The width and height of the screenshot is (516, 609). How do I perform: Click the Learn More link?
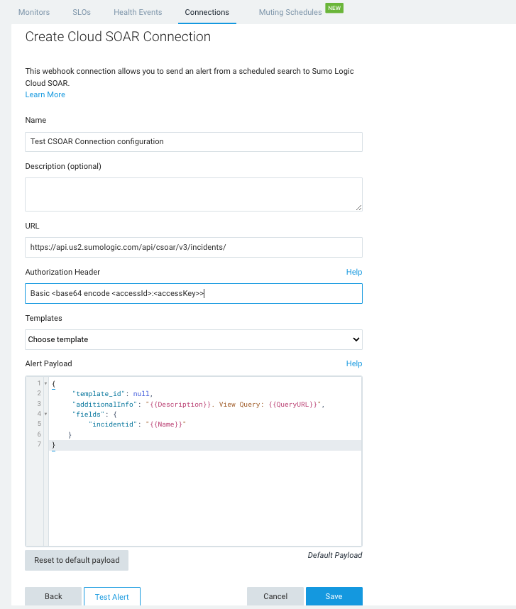45,94
